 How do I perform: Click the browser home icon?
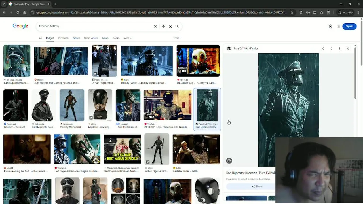[x=25, y=12]
